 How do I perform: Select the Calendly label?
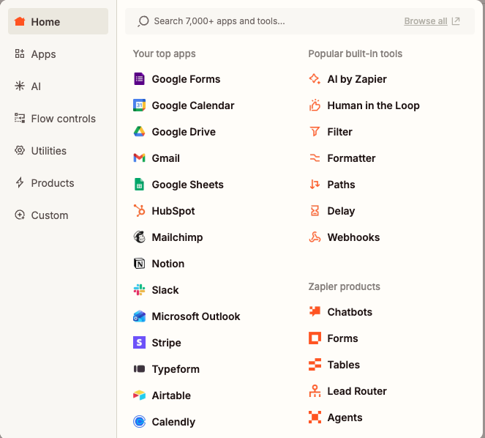click(x=173, y=422)
